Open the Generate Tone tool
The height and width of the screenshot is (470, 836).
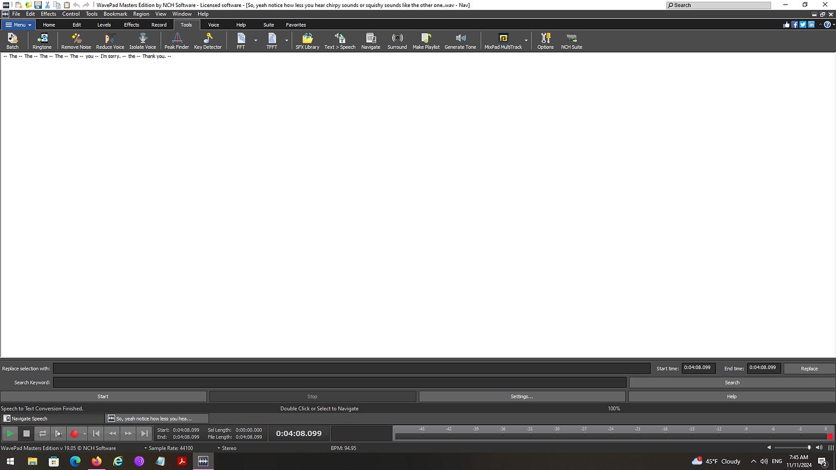tap(460, 41)
